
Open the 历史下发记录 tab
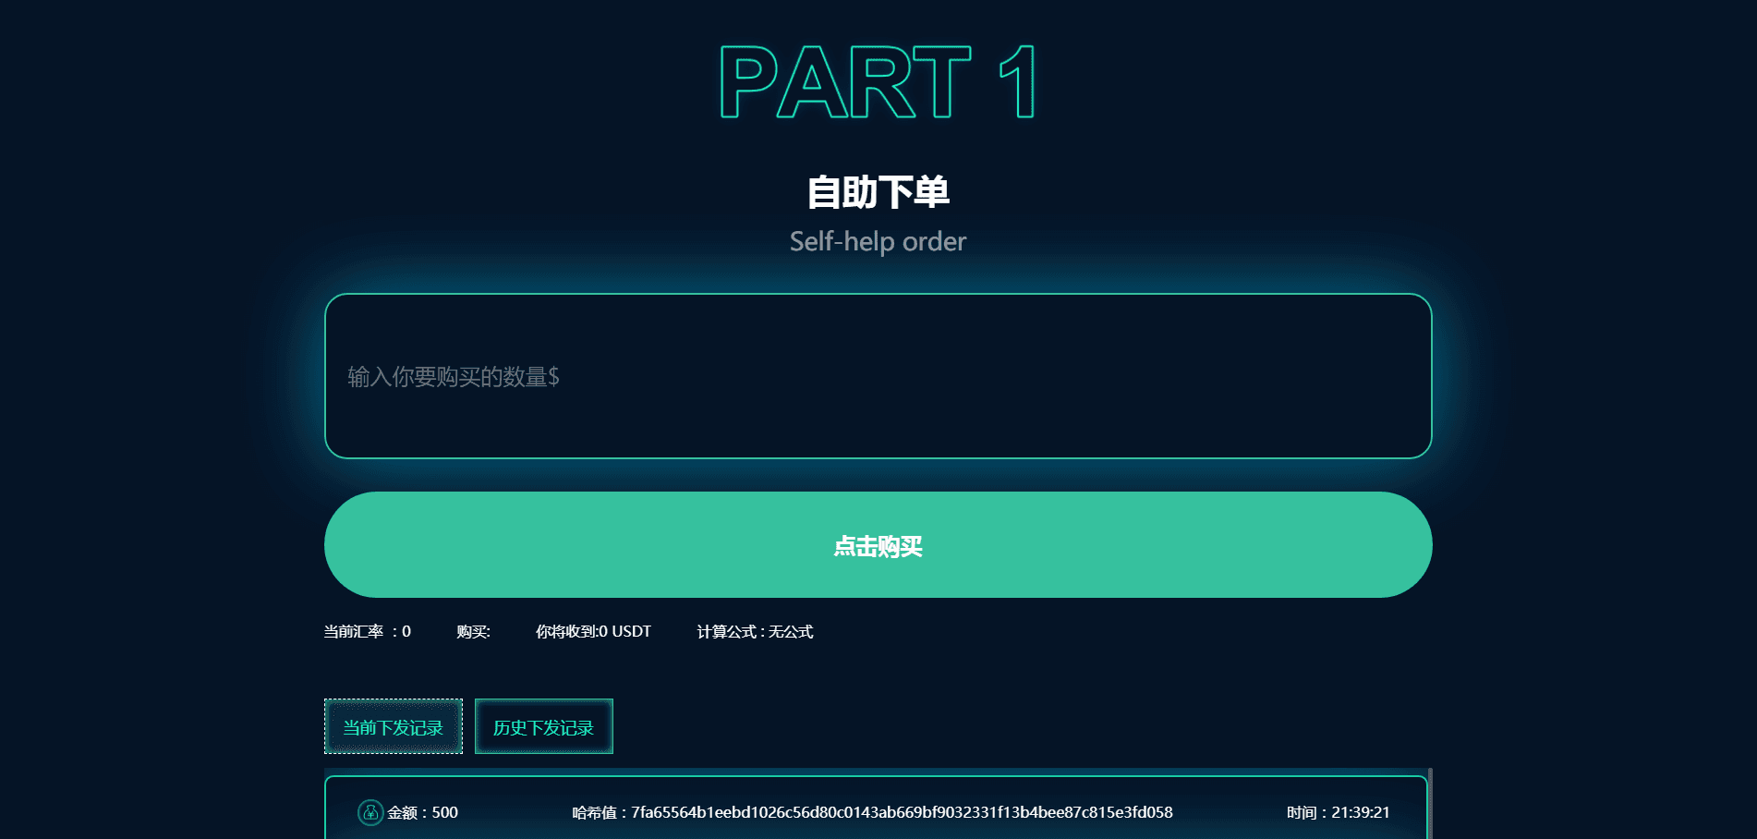543,727
